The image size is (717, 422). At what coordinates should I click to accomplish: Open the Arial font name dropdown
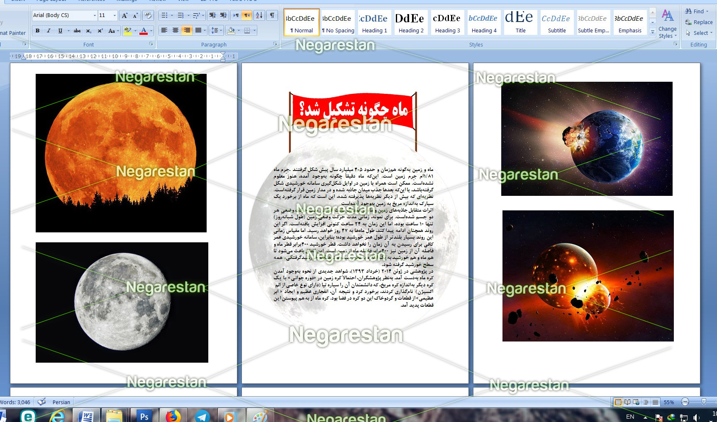pos(95,15)
